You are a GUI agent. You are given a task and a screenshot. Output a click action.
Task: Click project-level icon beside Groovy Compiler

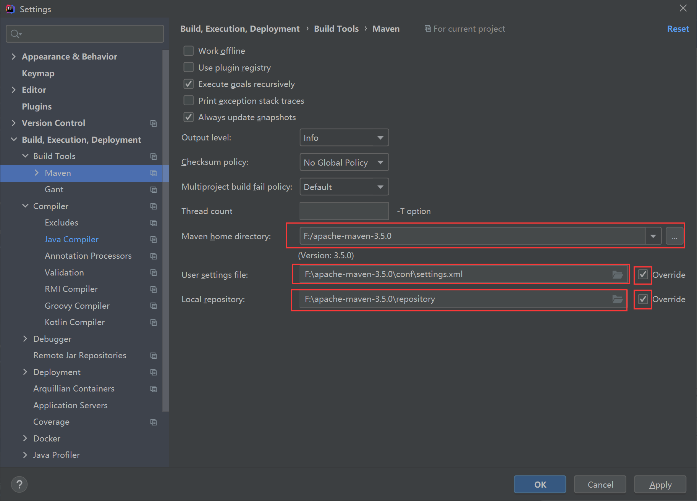[154, 306]
